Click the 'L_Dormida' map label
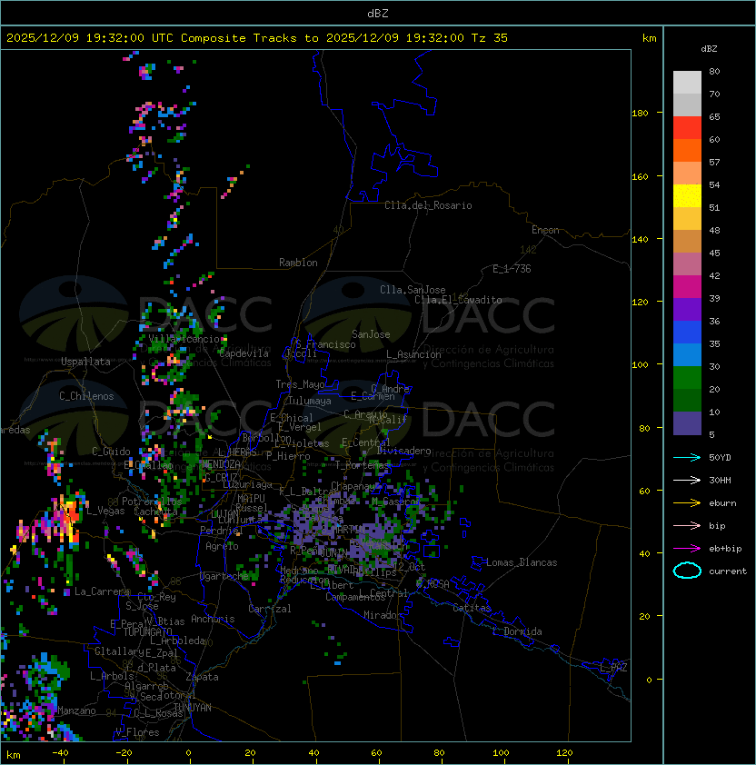This screenshot has height=765, width=756. [x=517, y=631]
